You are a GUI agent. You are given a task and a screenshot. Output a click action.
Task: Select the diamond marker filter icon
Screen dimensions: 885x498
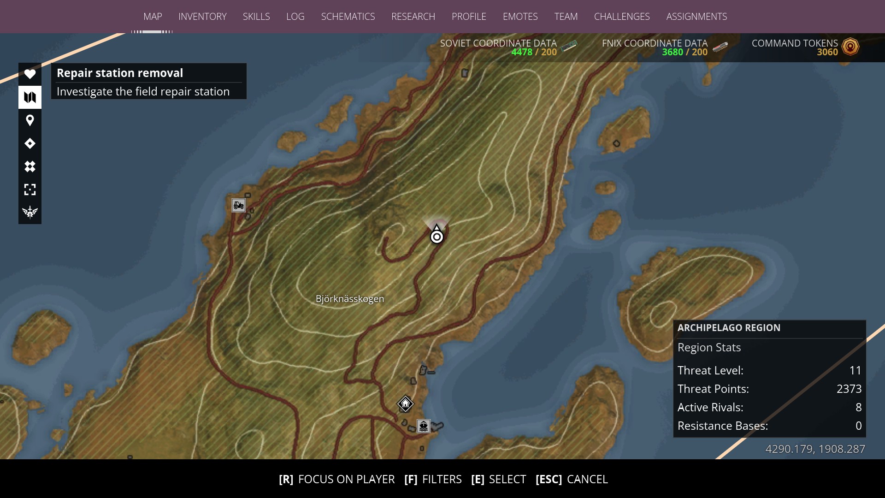click(x=30, y=143)
